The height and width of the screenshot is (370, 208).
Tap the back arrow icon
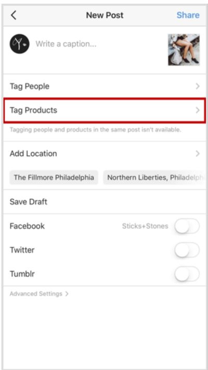14,15
